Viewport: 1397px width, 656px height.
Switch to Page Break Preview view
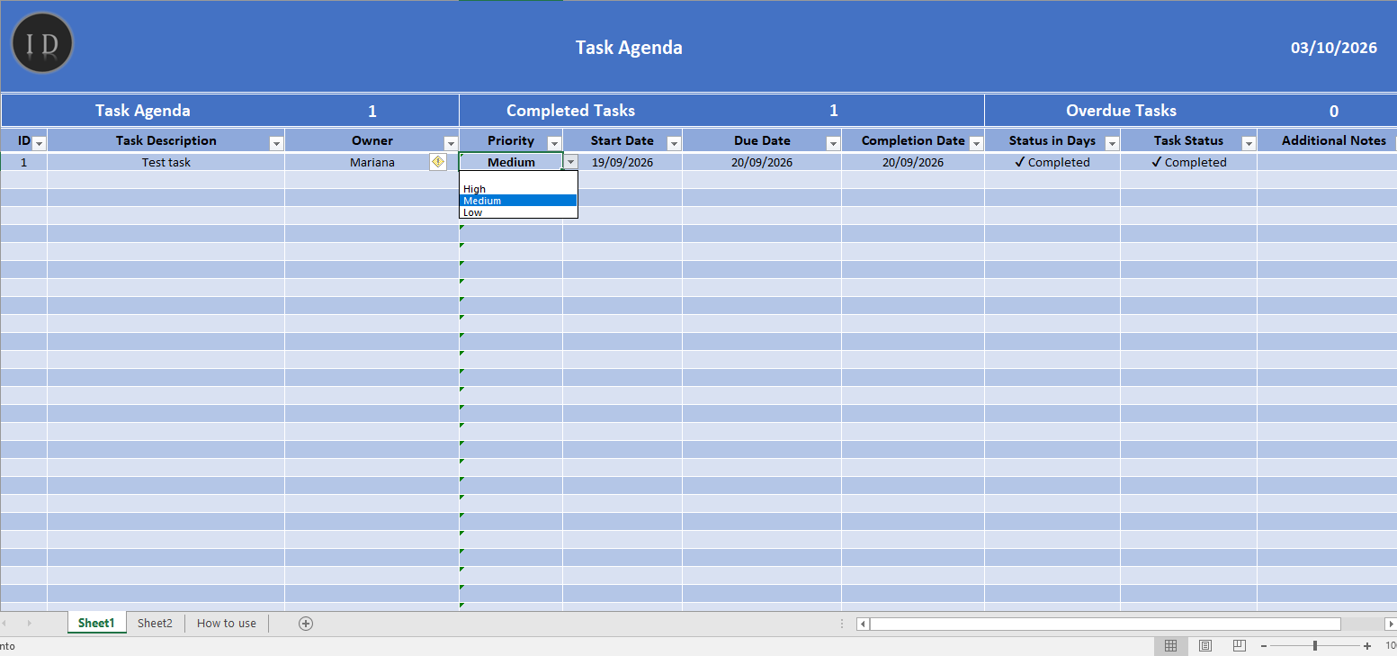point(1240,646)
